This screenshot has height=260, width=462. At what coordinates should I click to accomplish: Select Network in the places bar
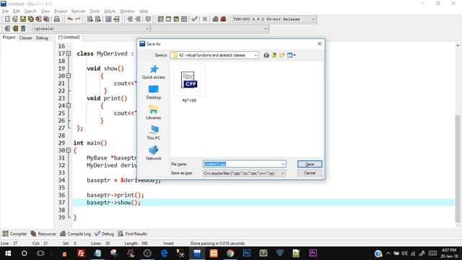coord(154,153)
